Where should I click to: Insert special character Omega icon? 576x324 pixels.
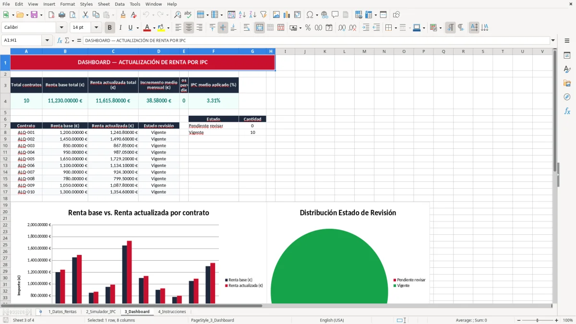[x=310, y=15]
